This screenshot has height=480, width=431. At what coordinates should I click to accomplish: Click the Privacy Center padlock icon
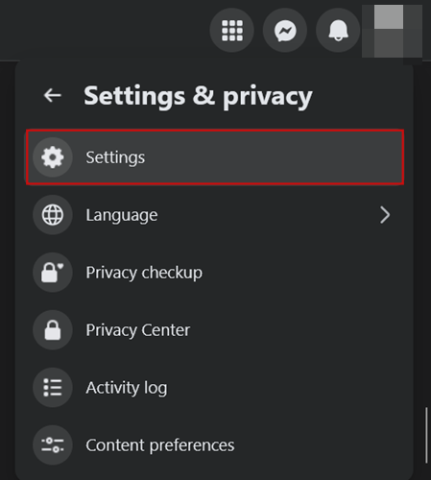53,330
